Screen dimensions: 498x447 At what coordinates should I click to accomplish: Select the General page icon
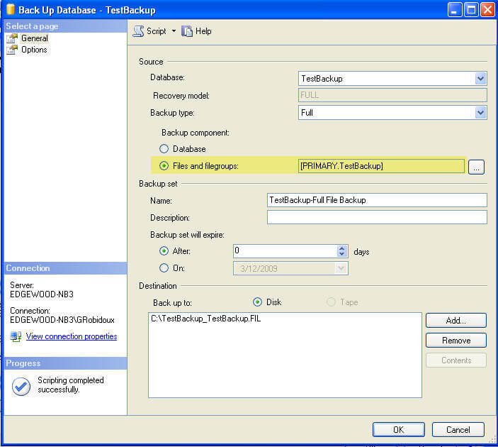(x=11, y=38)
